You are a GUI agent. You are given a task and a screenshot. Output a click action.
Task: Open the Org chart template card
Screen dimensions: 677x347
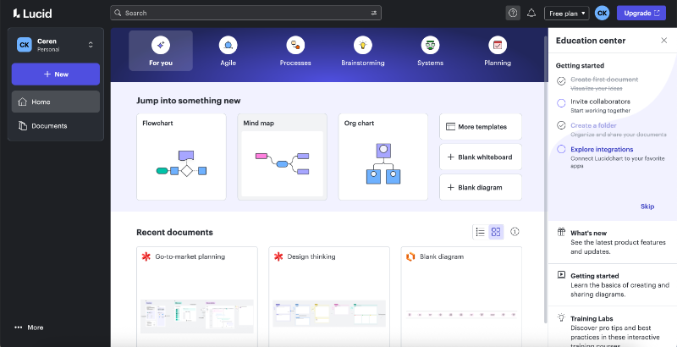pos(383,157)
